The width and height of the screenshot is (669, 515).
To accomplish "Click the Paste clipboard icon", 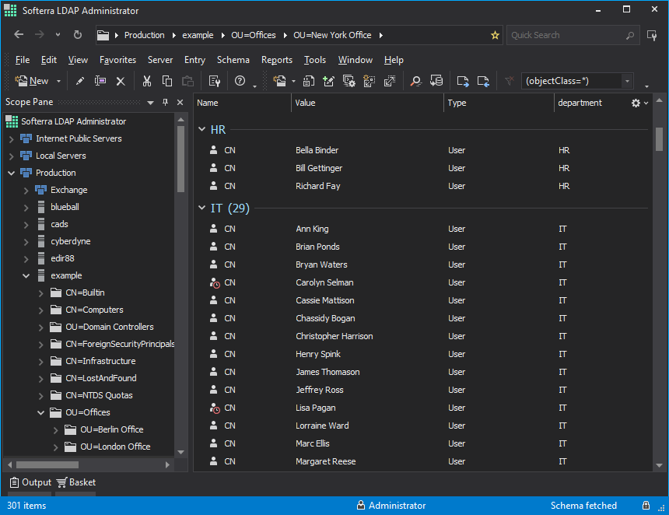I will [187, 81].
